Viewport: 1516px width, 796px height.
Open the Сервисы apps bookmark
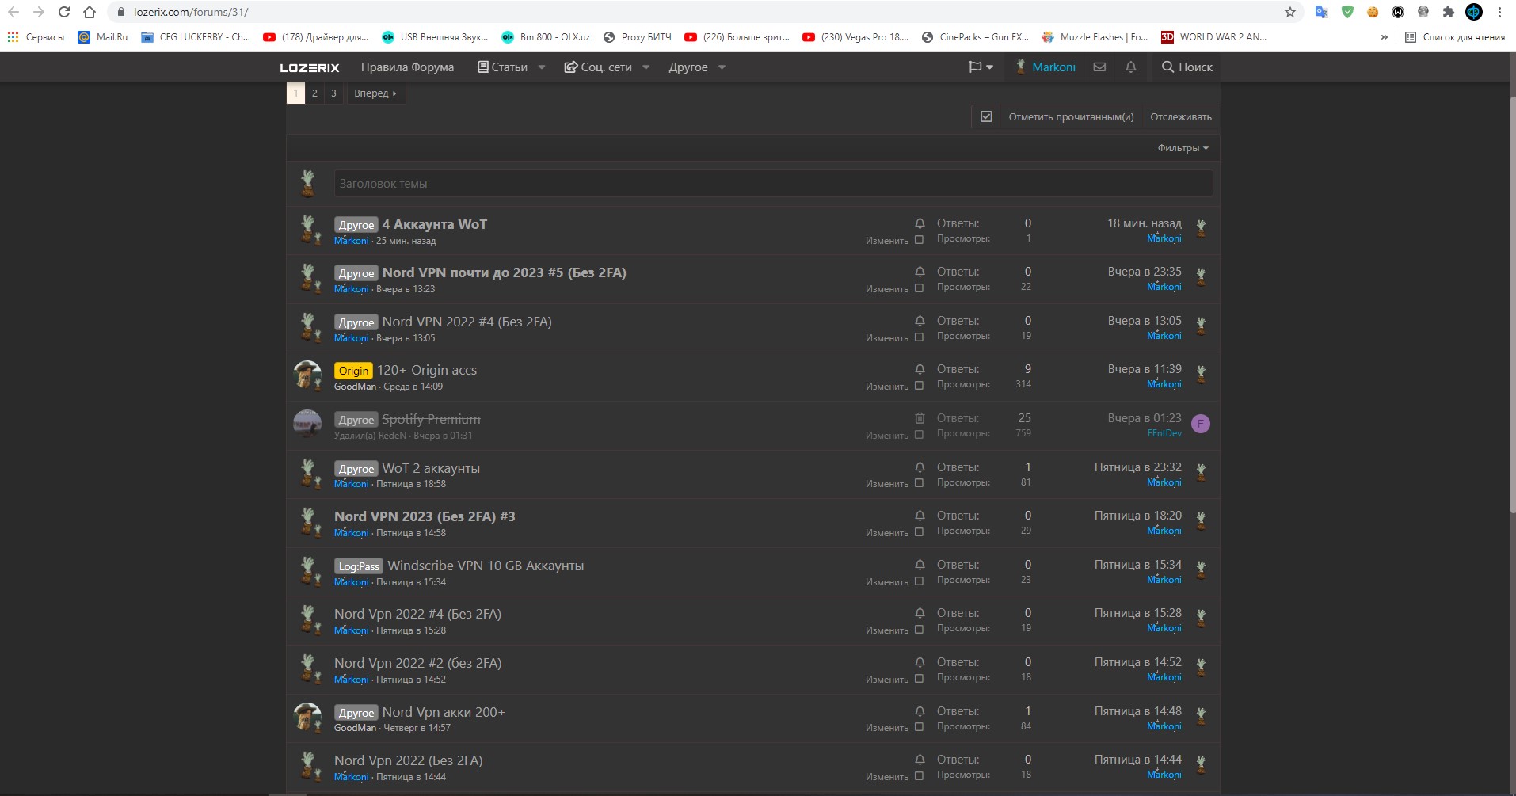(x=36, y=37)
